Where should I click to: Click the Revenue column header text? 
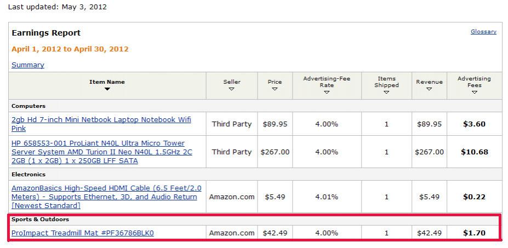[429, 82]
